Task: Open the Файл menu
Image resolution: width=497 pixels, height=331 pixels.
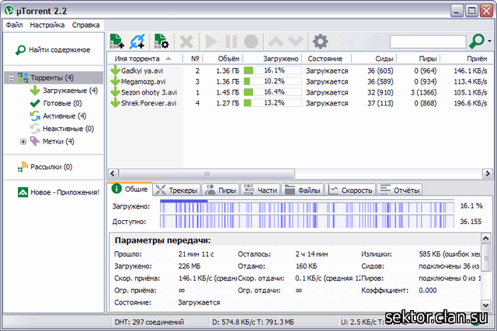Action: tap(14, 25)
